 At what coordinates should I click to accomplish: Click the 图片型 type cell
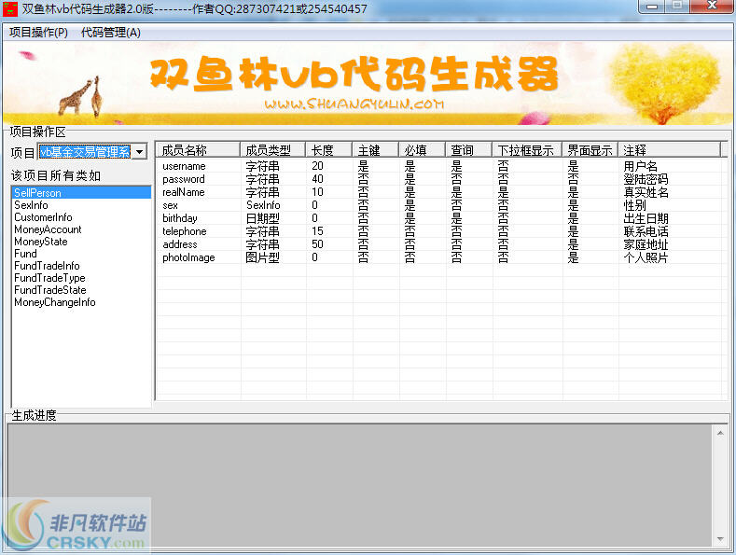[262, 257]
